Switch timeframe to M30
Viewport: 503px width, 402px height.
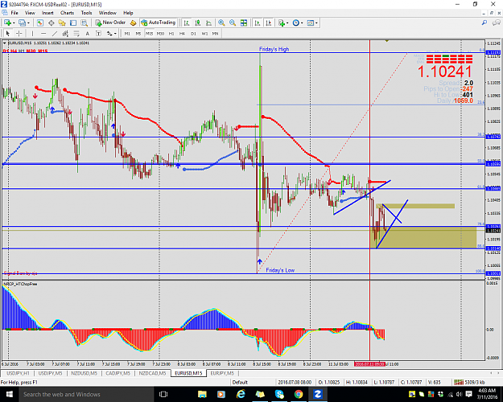(160, 33)
